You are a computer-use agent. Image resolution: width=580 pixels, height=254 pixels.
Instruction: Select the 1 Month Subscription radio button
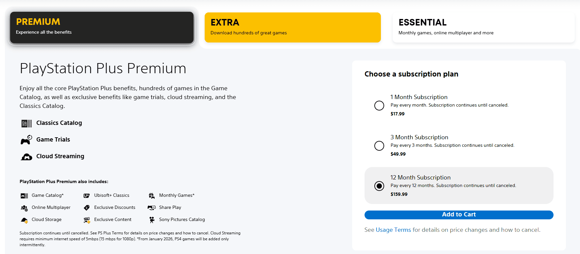[379, 106]
